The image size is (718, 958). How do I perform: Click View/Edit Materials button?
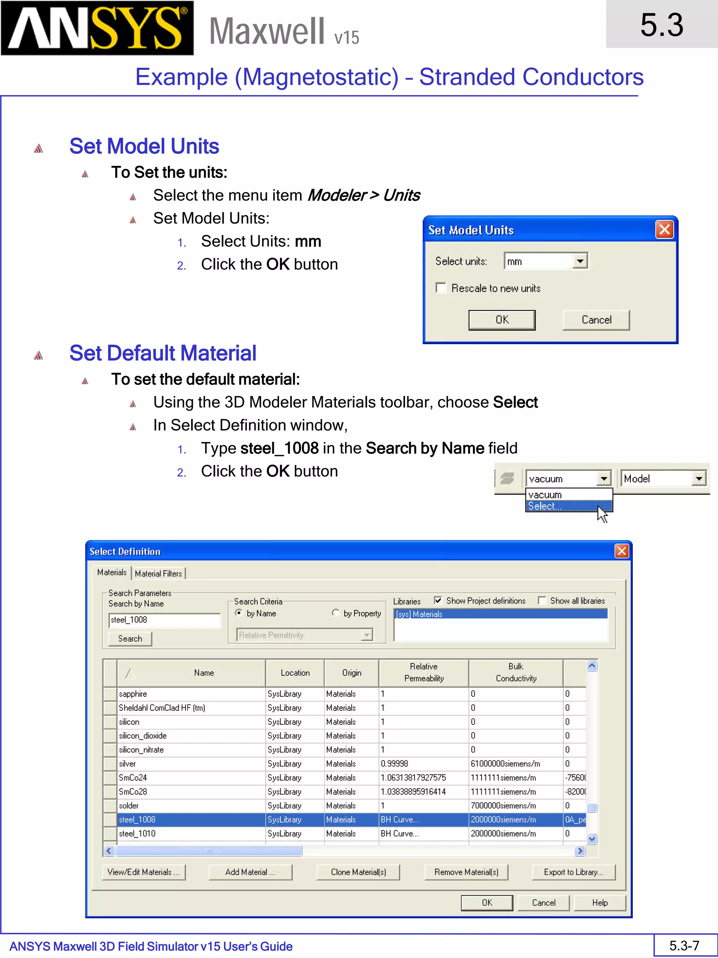[144, 872]
